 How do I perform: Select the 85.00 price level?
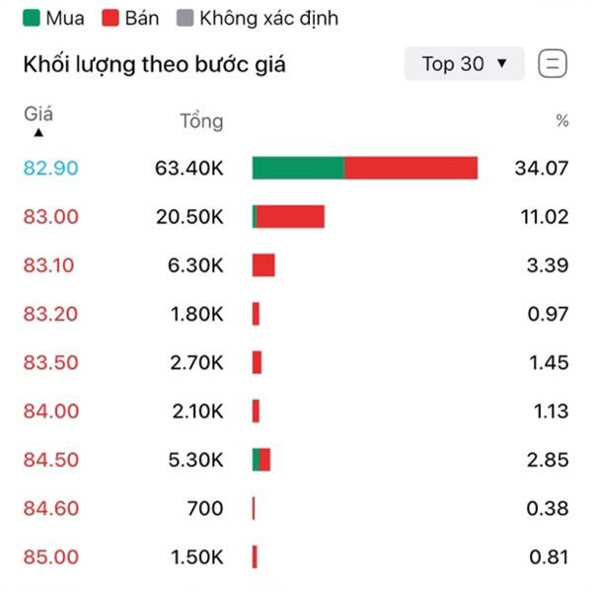click(50, 556)
